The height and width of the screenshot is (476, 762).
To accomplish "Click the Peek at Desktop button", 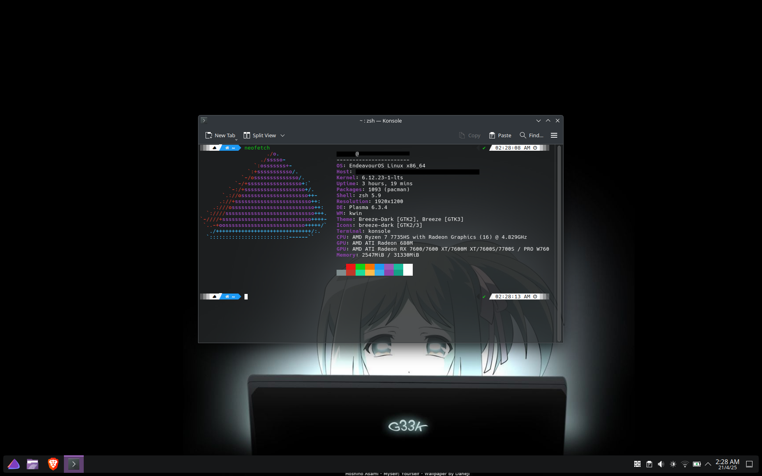I will (749, 464).
